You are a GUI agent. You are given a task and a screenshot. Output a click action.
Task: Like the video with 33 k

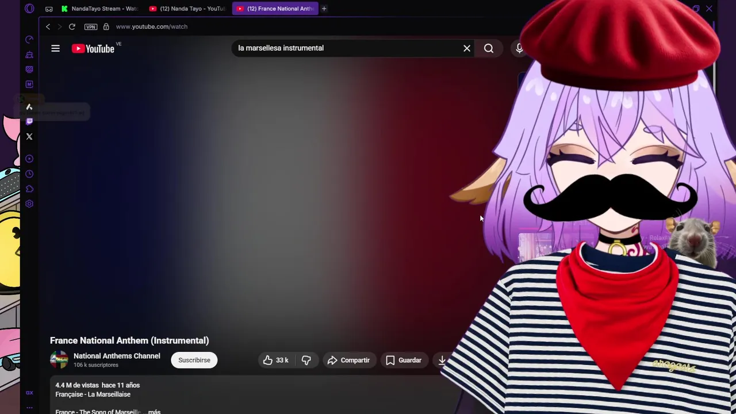coord(275,360)
